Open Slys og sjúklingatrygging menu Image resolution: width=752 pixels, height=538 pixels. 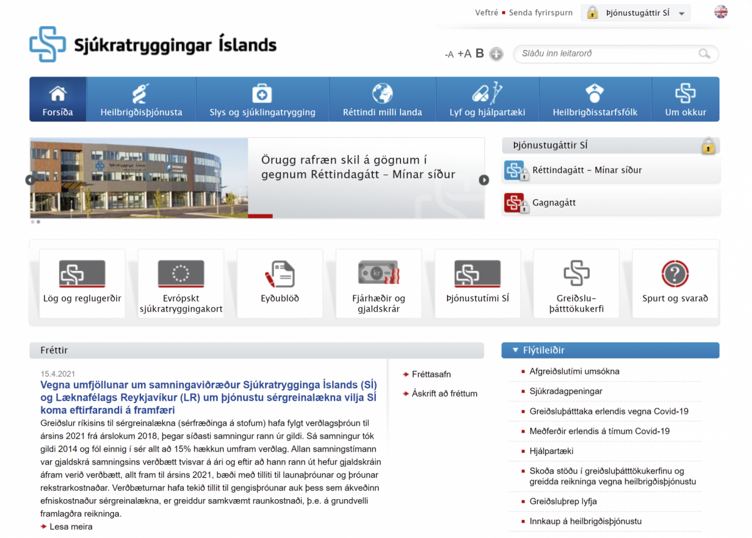[263, 99]
